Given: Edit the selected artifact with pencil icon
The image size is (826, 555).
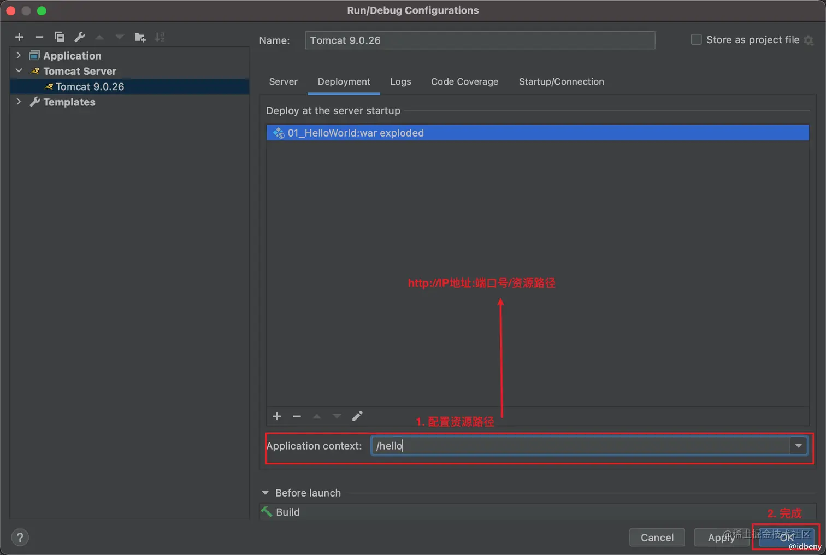Looking at the screenshot, I should tap(357, 416).
